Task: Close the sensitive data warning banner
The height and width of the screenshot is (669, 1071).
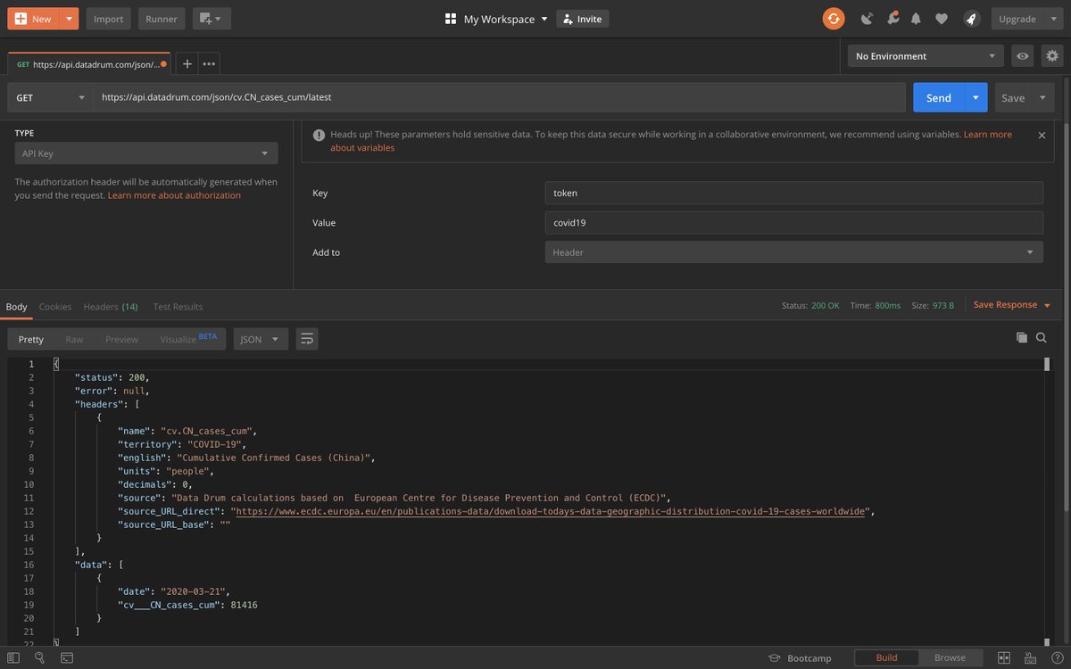Action: [1042, 135]
